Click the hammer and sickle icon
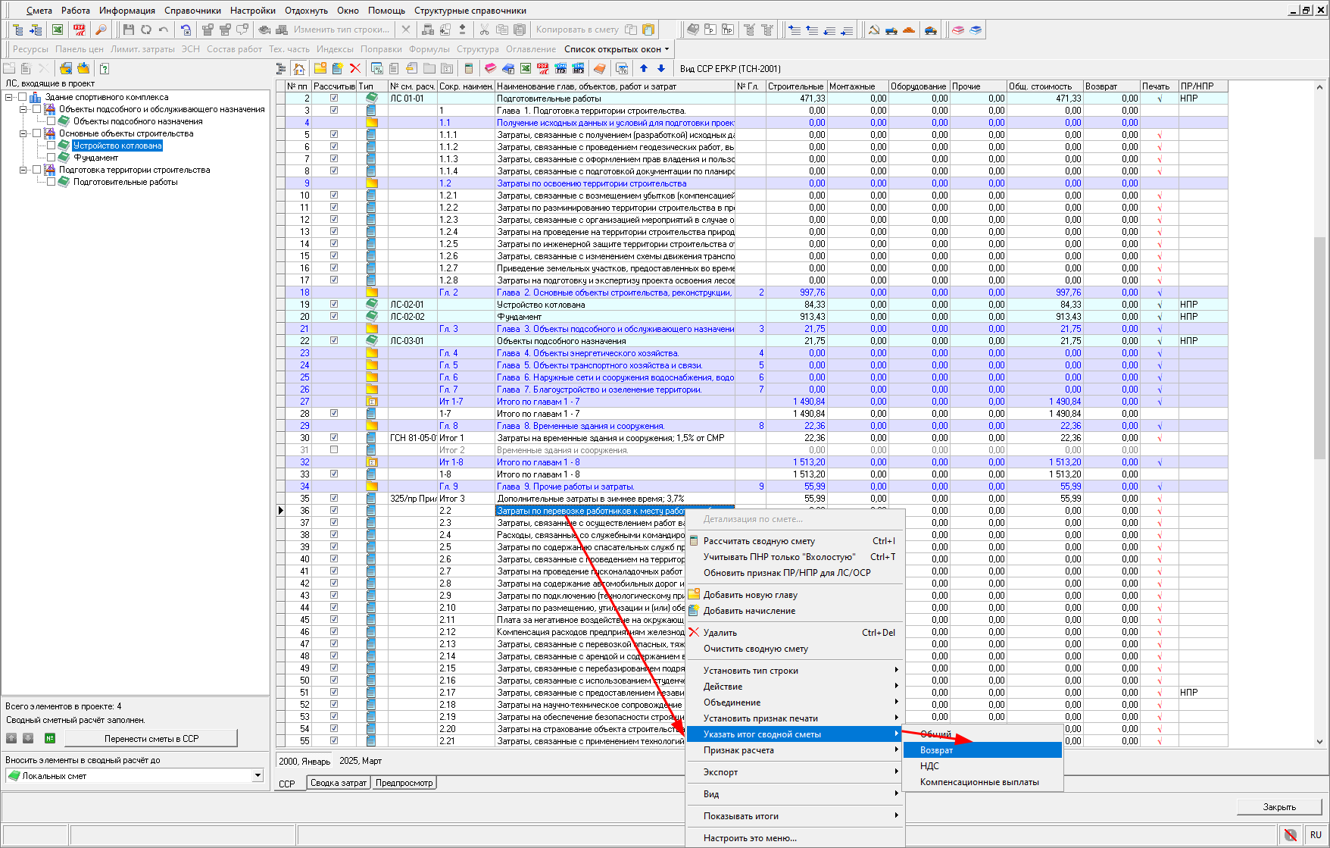Viewport: 1330px width, 848px height. point(874,30)
